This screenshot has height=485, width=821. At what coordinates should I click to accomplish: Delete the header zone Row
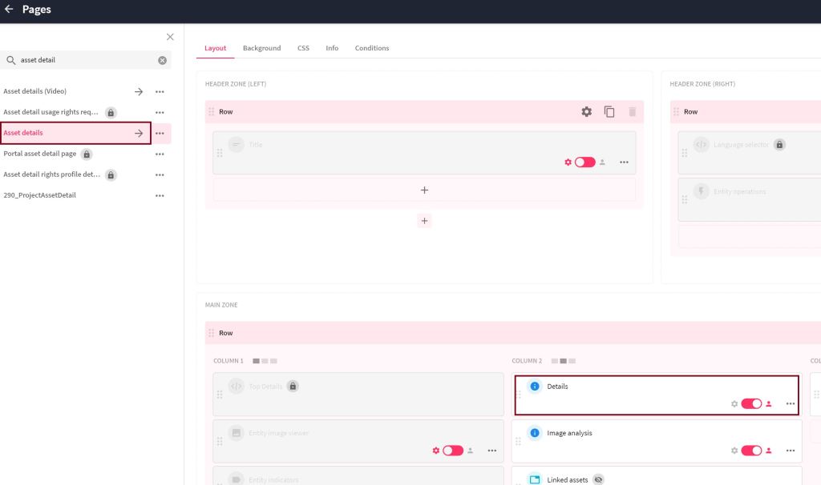tap(633, 112)
